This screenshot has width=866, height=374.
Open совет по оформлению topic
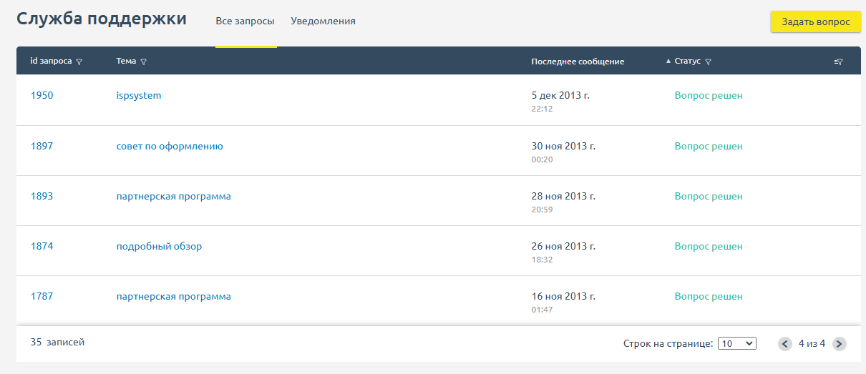[x=170, y=146]
